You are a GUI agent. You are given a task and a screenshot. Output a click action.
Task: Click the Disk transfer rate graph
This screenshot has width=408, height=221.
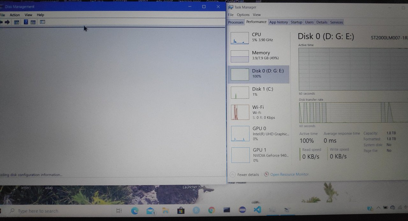coord(353,113)
